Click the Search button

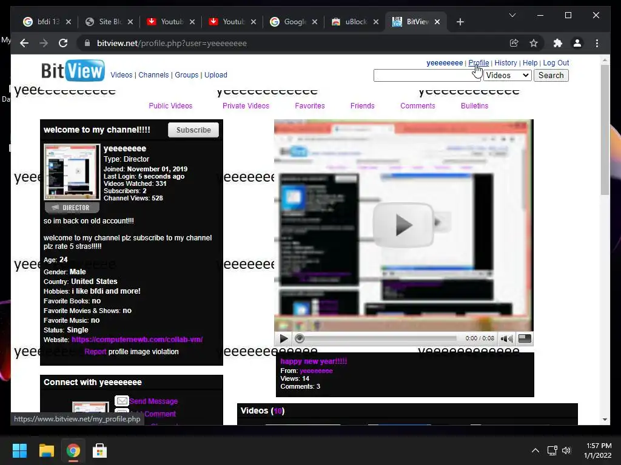pyautogui.click(x=551, y=76)
